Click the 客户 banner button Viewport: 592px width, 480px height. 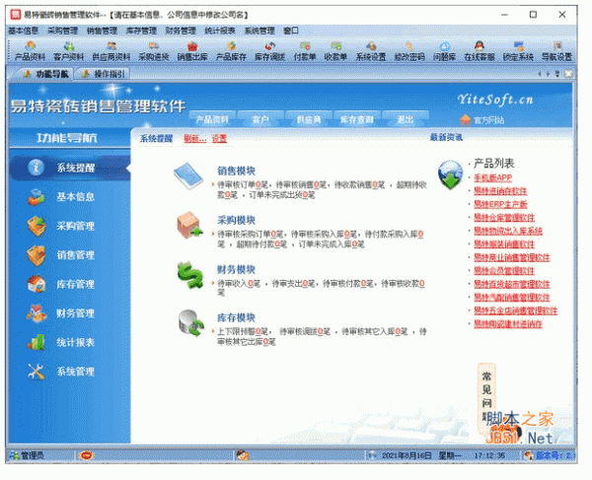[x=260, y=119]
